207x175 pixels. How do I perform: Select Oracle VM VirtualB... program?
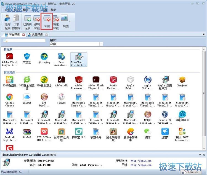pos(165,117)
